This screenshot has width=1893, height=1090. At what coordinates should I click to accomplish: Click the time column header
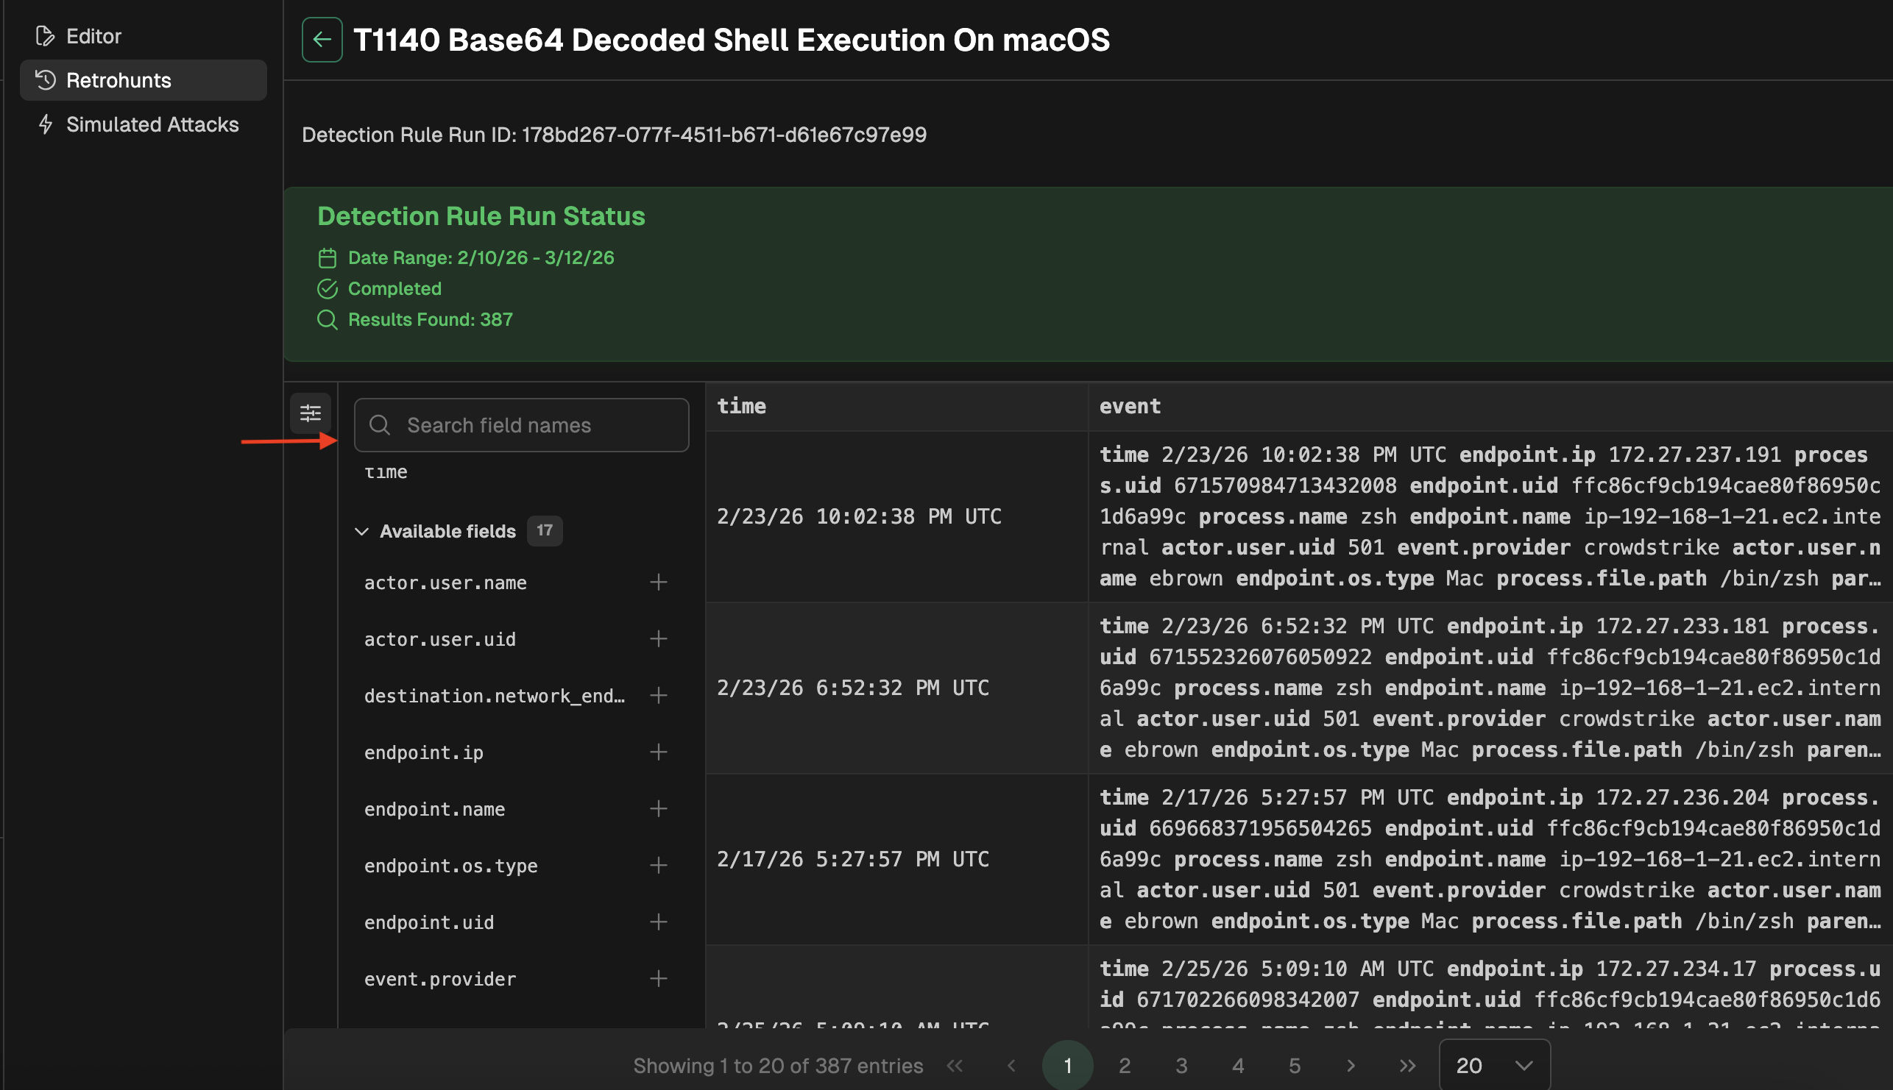click(742, 406)
